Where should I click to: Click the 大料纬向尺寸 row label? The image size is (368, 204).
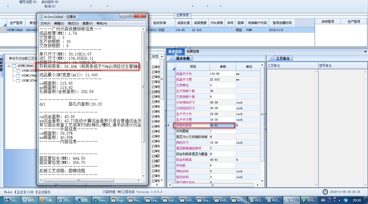pos(192,102)
